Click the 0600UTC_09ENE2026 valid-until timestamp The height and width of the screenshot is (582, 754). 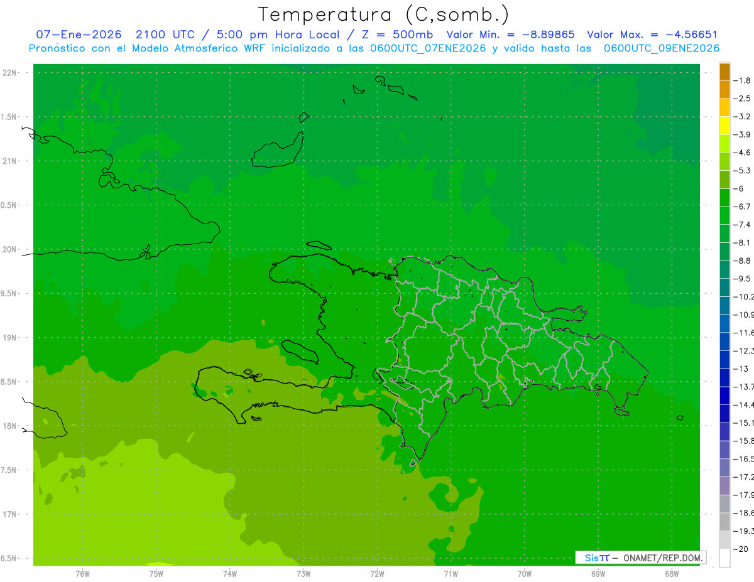pos(662,48)
